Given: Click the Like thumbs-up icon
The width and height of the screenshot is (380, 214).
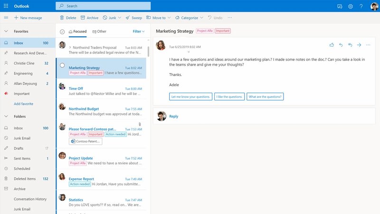Looking at the screenshot, I should [x=332, y=45].
